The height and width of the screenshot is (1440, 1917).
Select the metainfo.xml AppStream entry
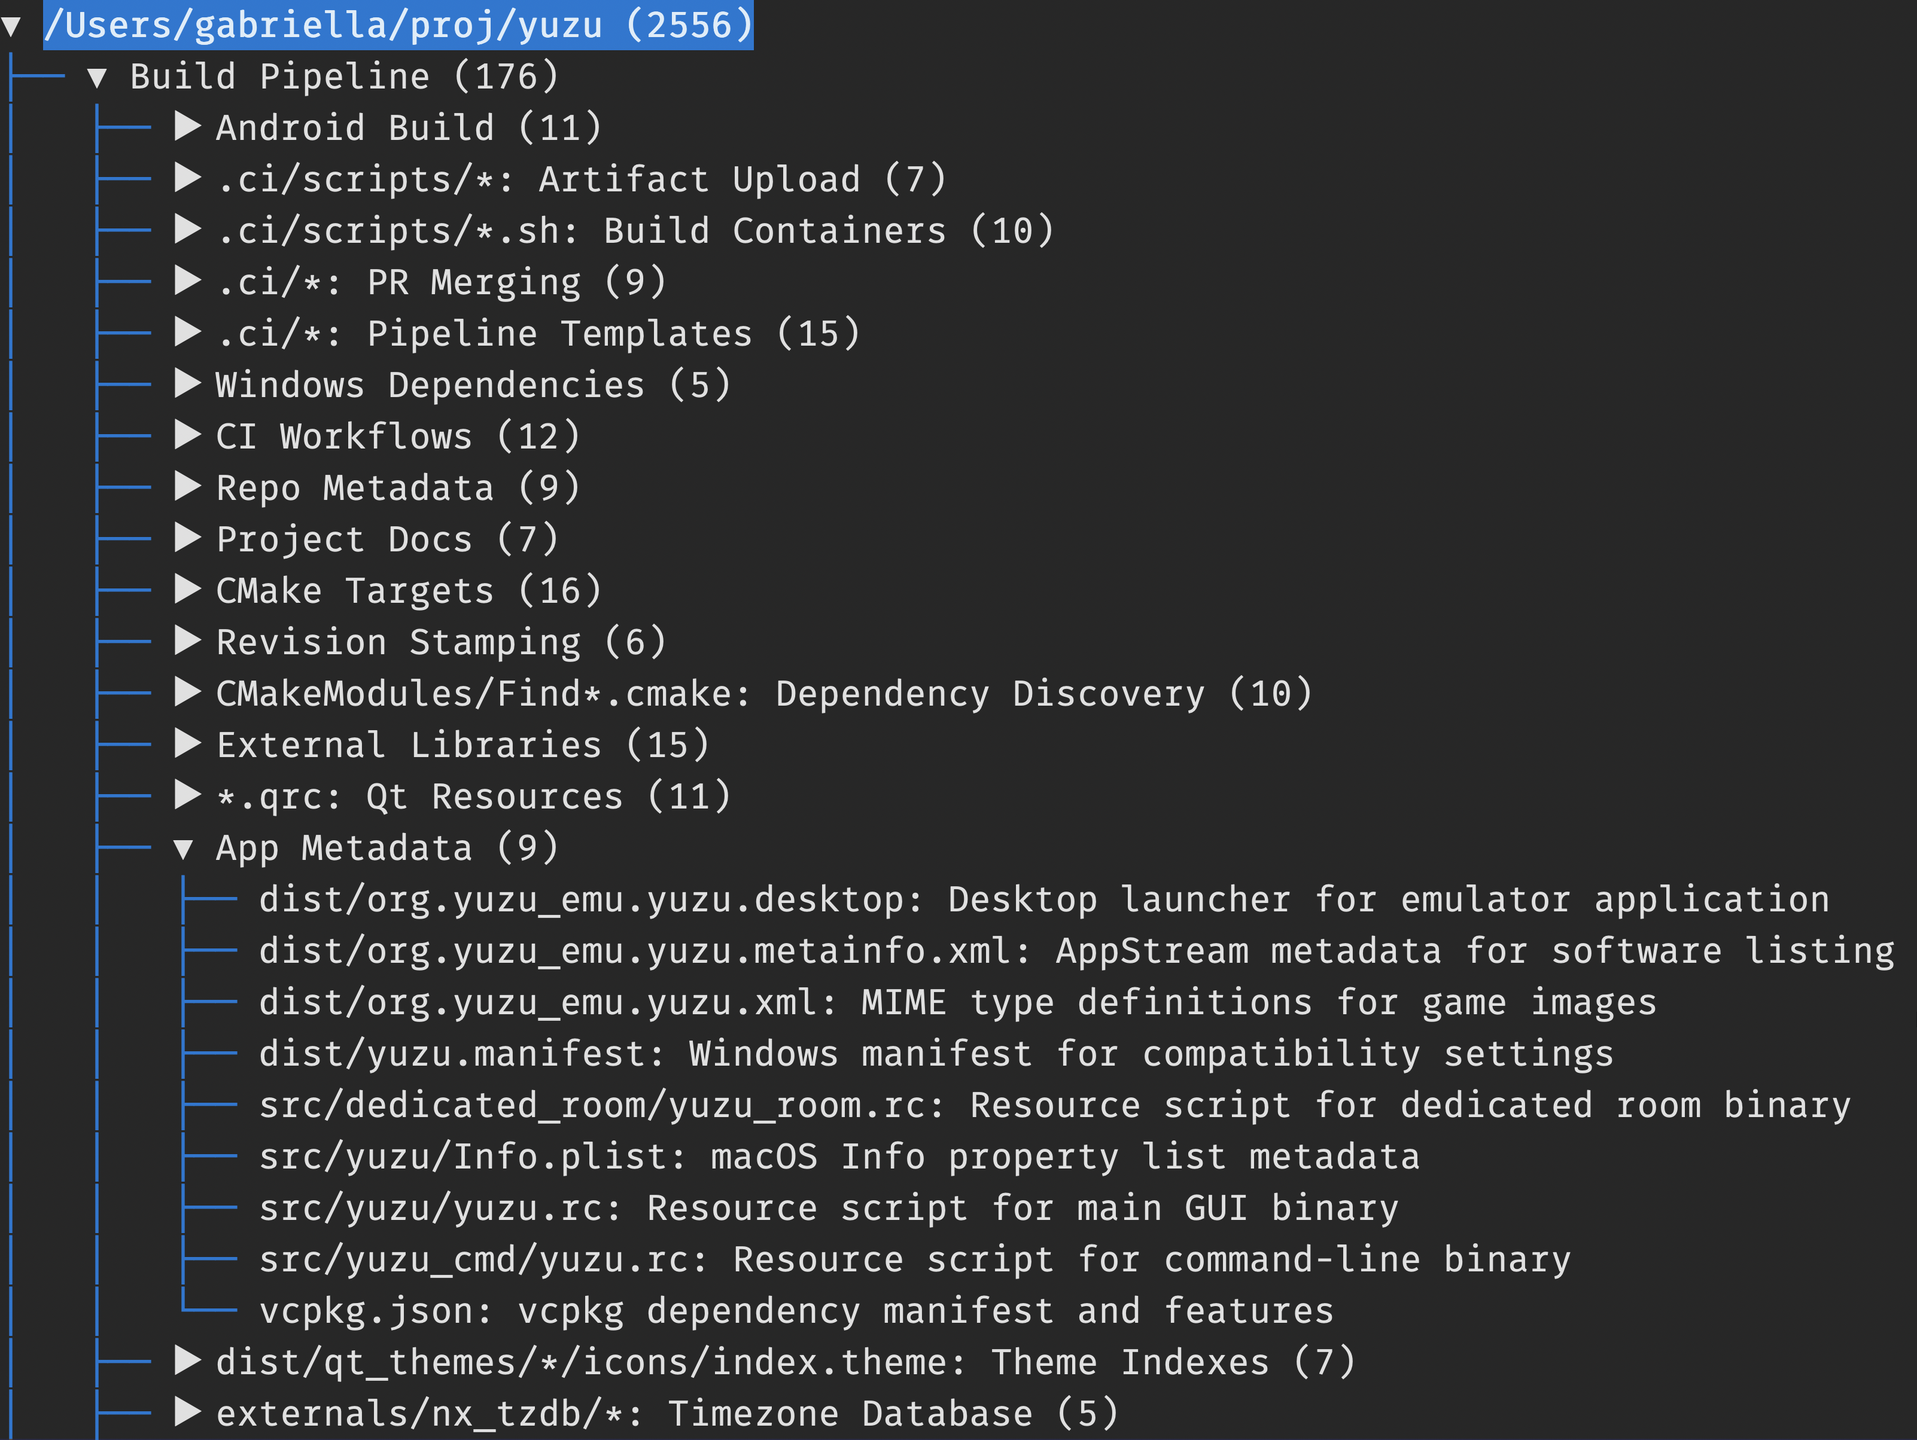pos(1076,951)
